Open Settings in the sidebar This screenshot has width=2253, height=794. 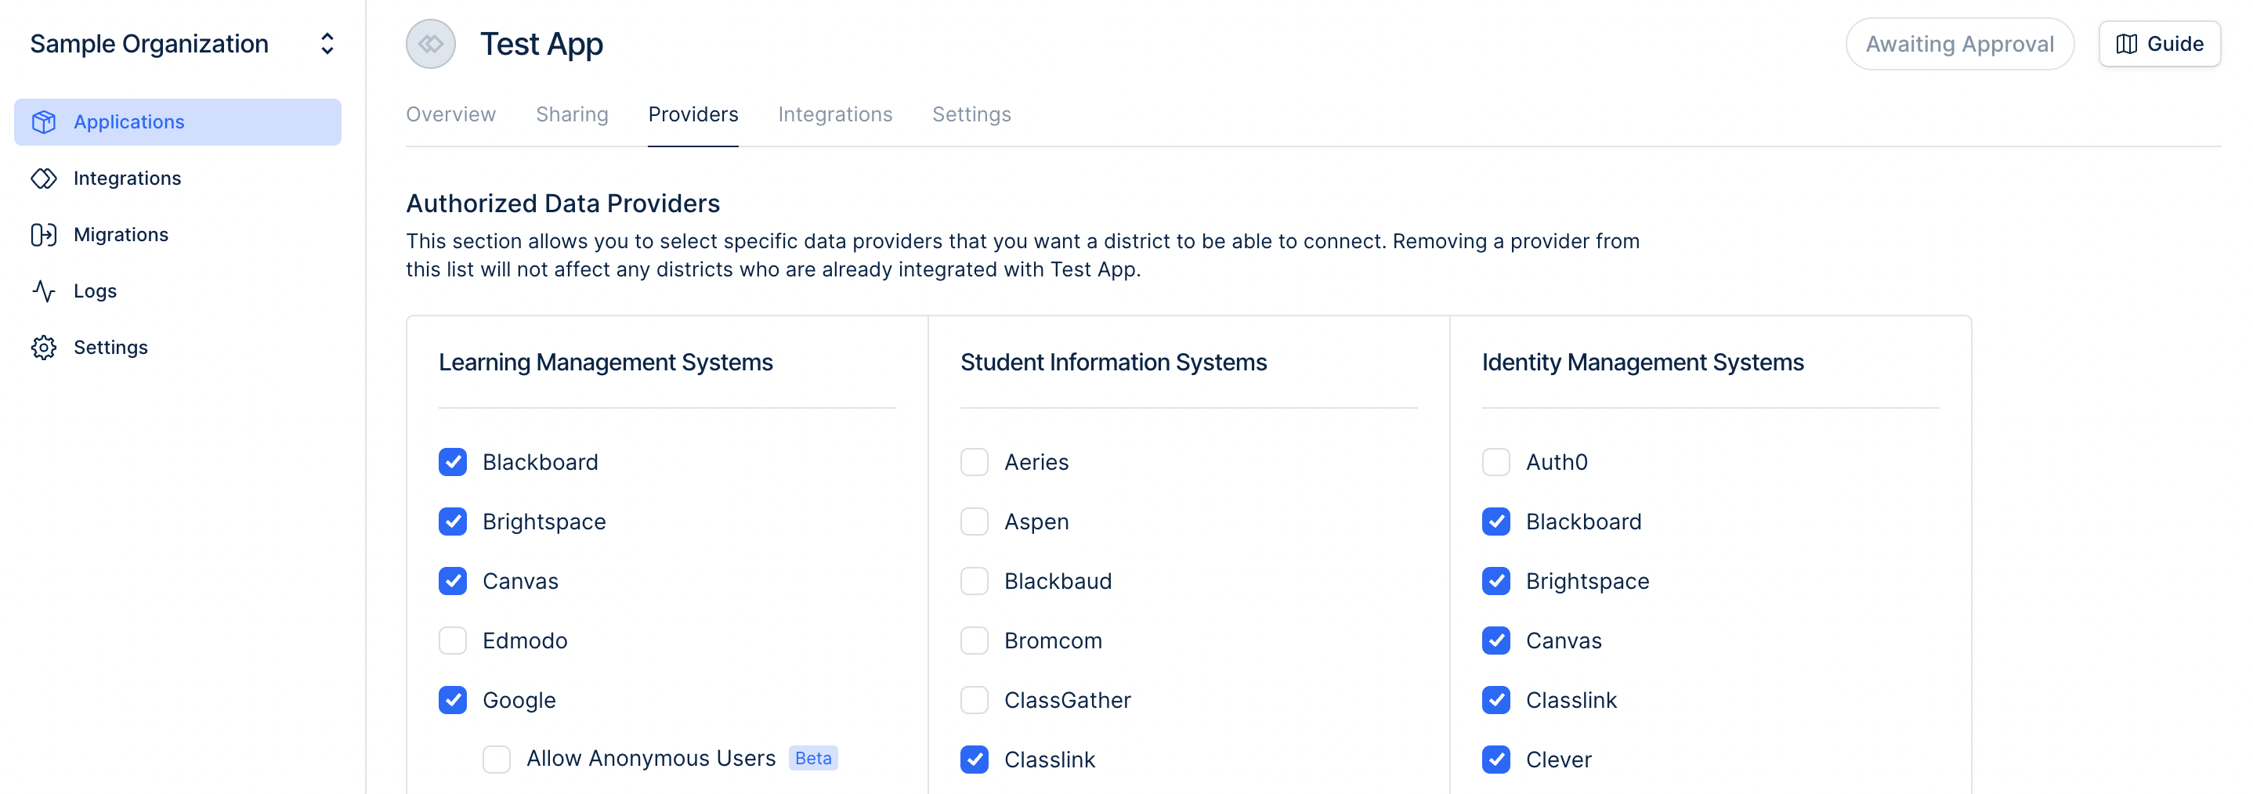[178, 347]
